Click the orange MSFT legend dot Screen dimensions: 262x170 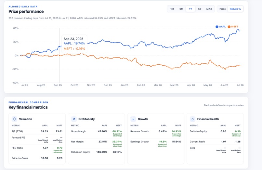tap(229, 27)
